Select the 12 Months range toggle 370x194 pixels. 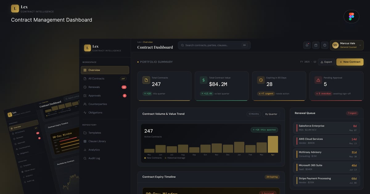point(254,114)
